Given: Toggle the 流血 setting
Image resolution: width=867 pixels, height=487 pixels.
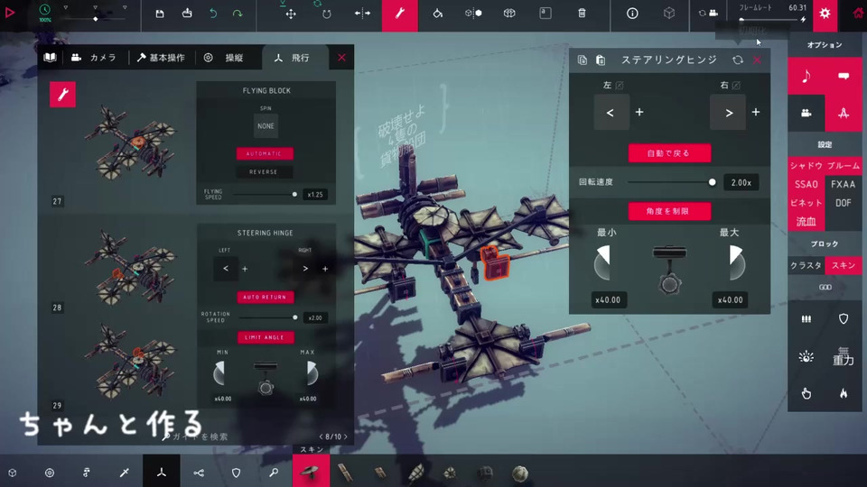Looking at the screenshot, I should click(806, 222).
